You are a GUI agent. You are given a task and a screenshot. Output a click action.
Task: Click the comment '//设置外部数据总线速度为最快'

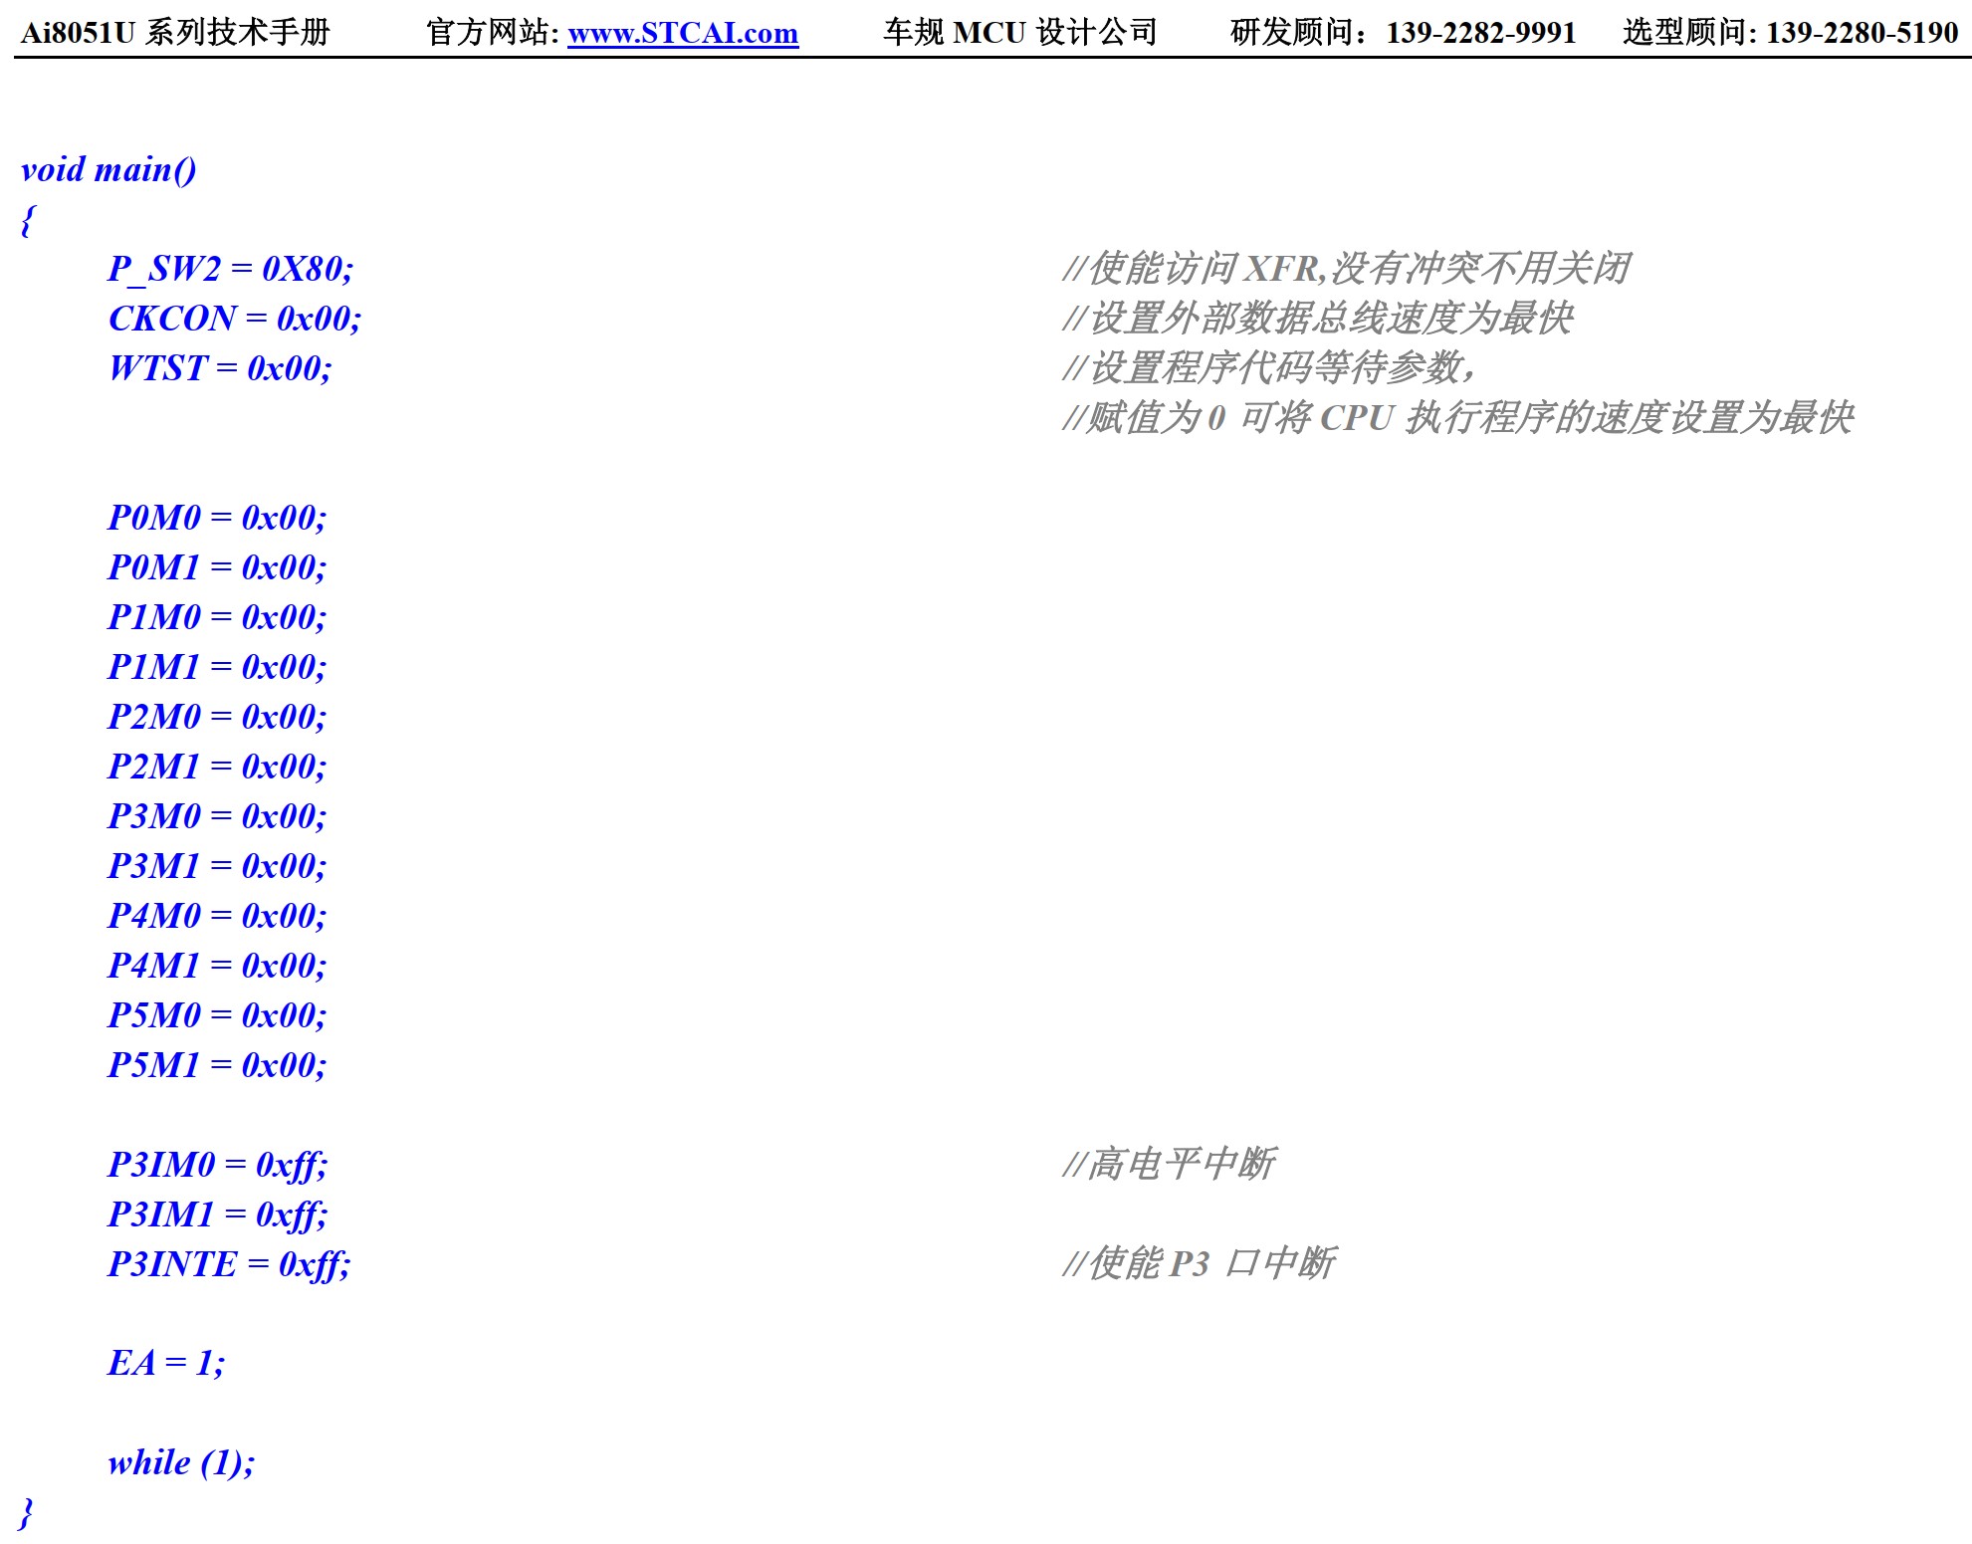pos(1317,319)
